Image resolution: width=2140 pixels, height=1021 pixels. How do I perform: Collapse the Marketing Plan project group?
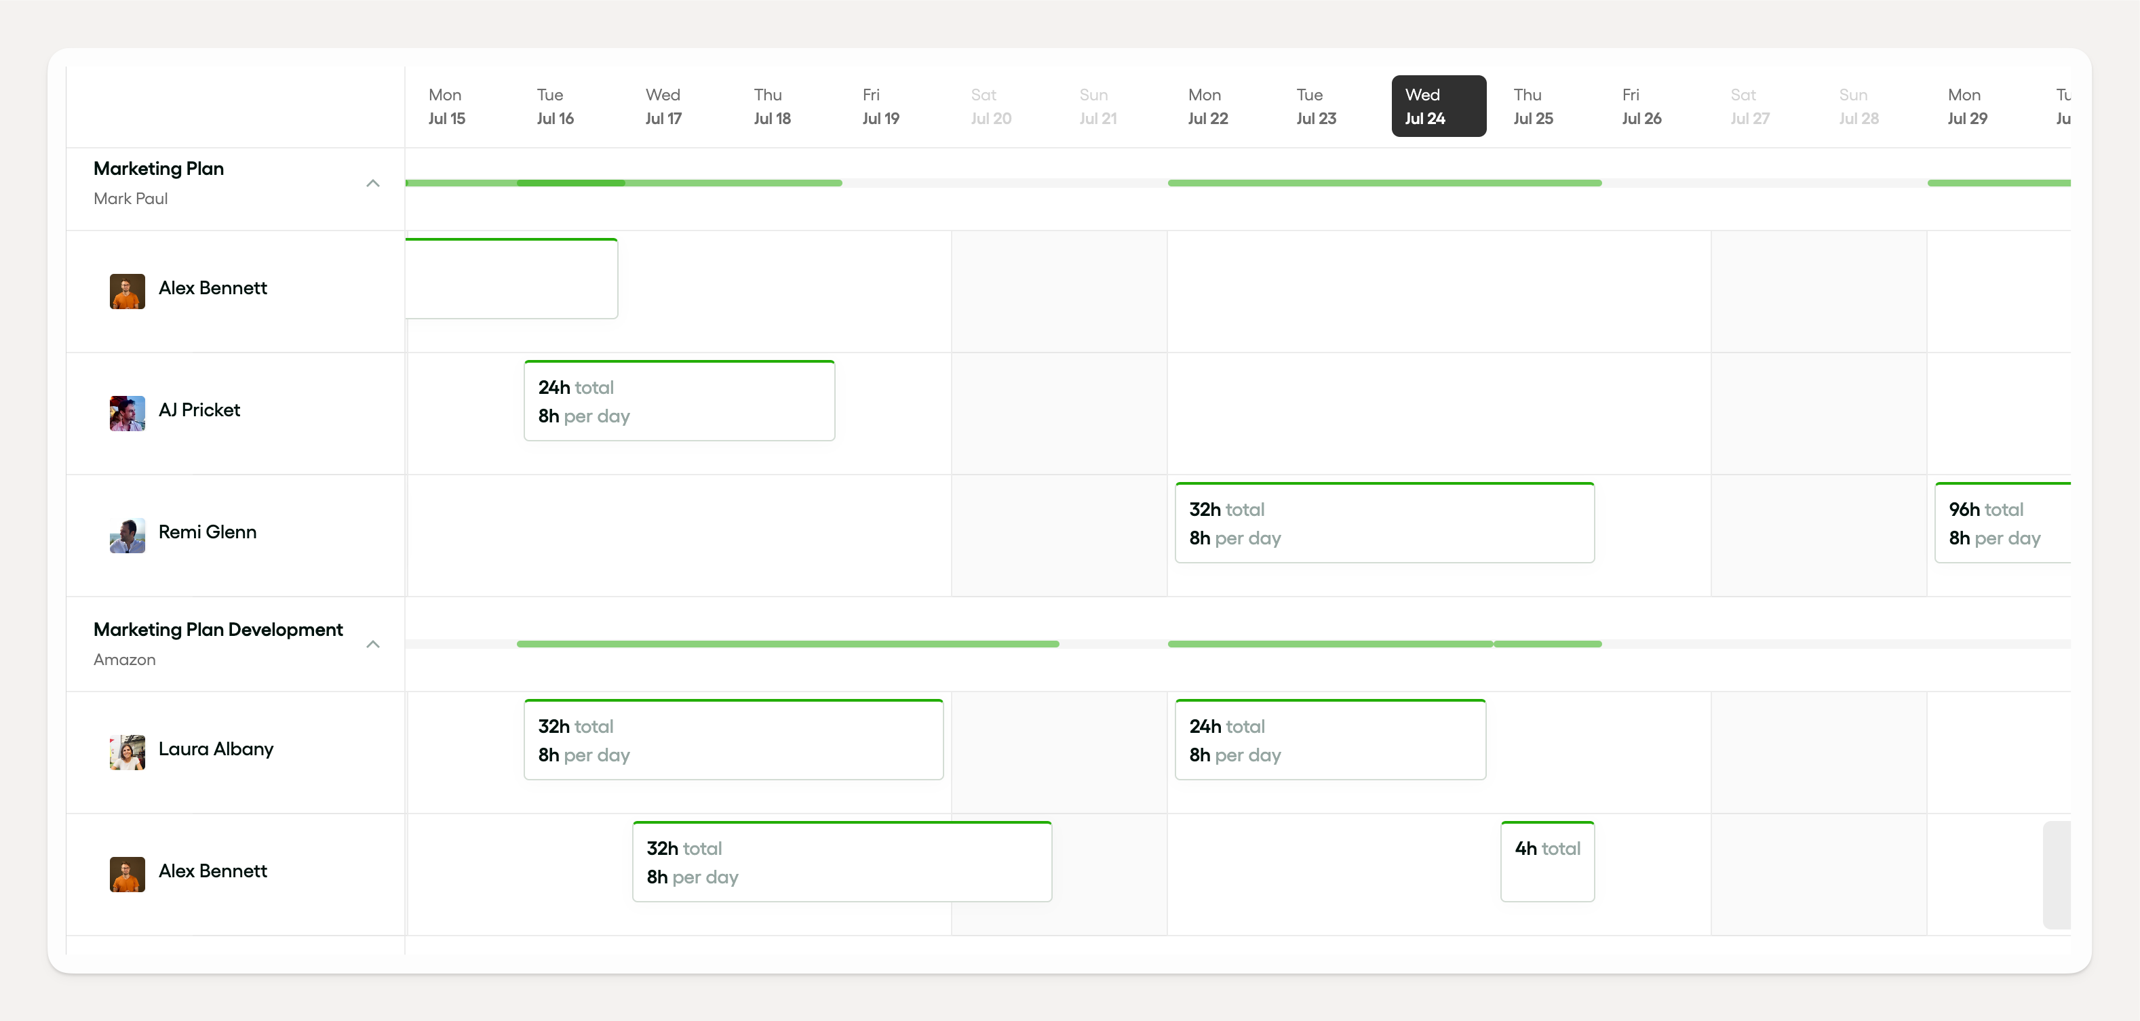373,184
